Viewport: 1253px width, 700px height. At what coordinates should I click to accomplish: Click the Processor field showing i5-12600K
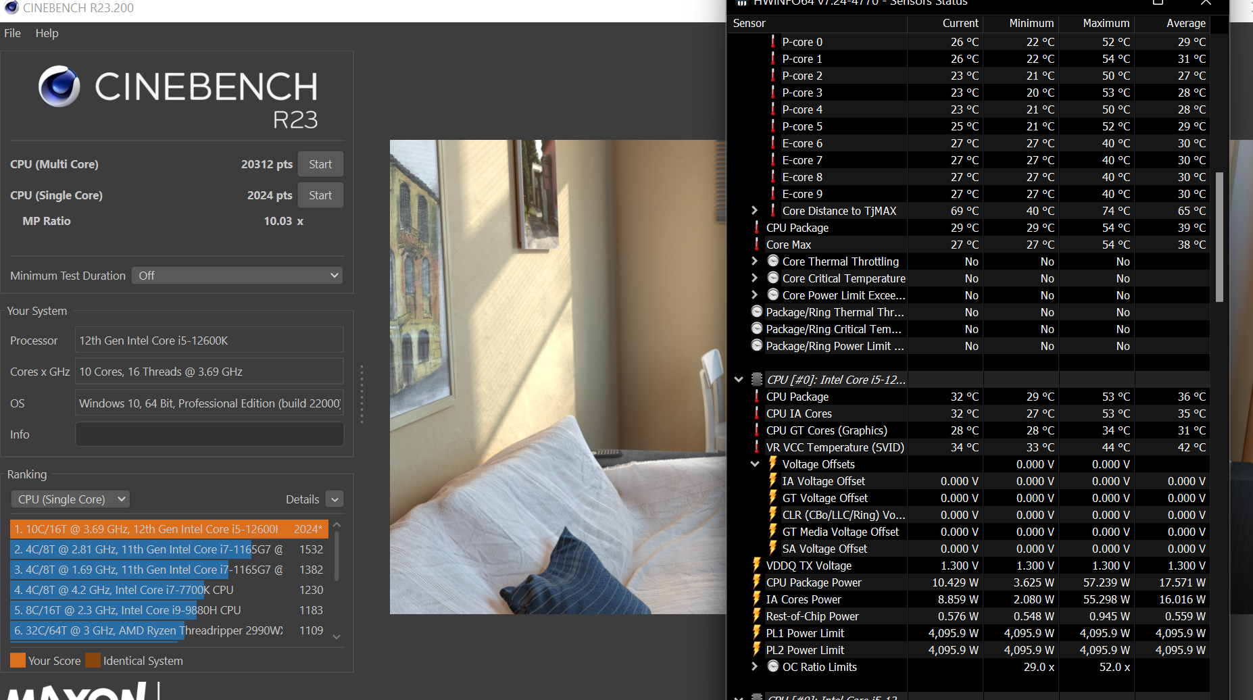click(210, 341)
